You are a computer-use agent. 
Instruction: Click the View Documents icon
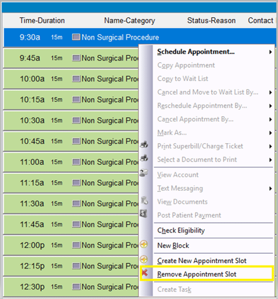coord(145,200)
